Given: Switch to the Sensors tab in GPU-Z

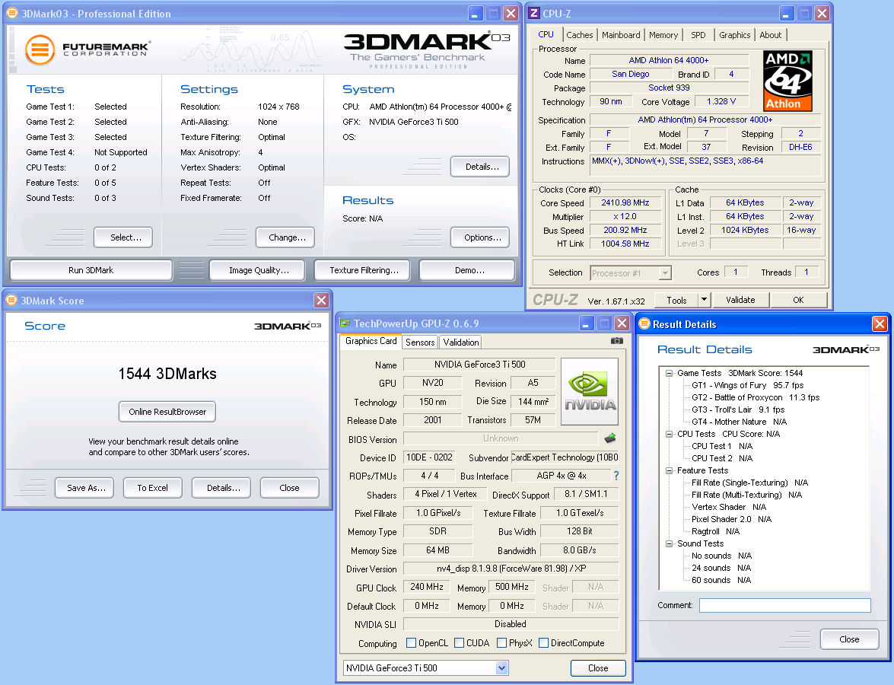Looking at the screenshot, I should point(420,342).
